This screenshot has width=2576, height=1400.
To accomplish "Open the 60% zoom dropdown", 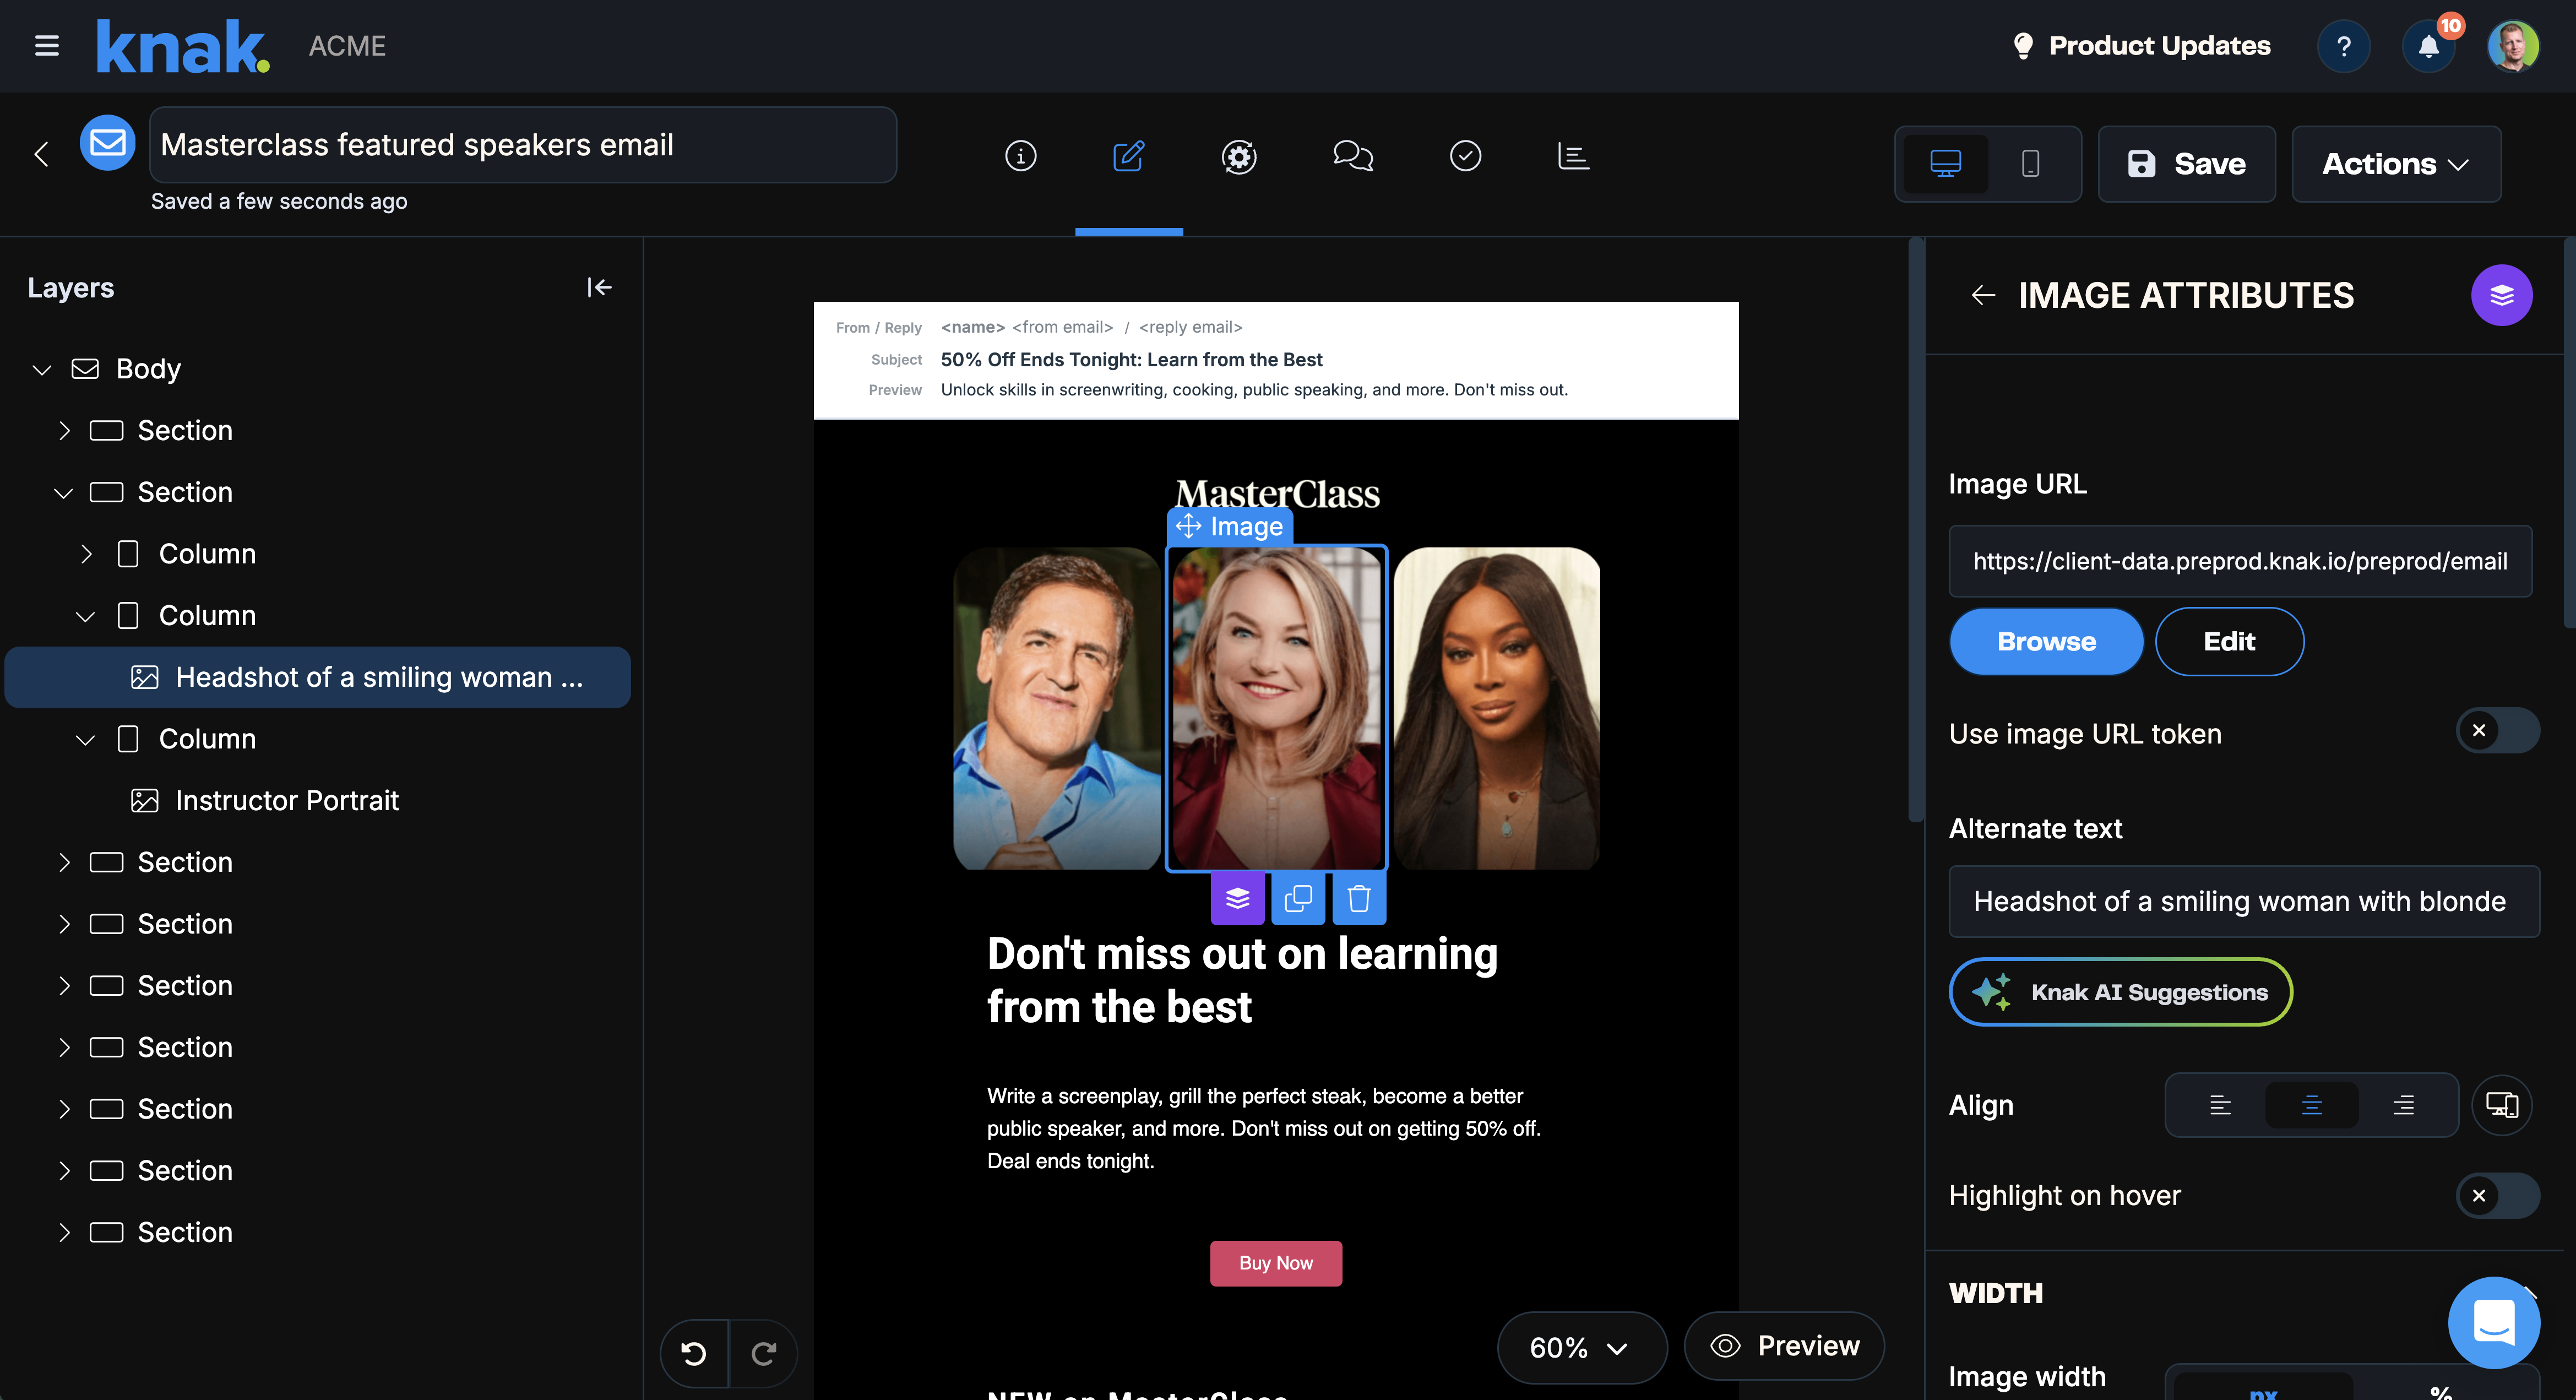I will tap(1581, 1347).
